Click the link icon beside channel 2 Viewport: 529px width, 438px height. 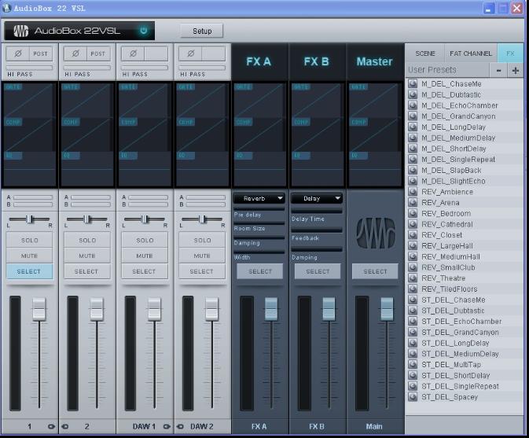pos(64,426)
